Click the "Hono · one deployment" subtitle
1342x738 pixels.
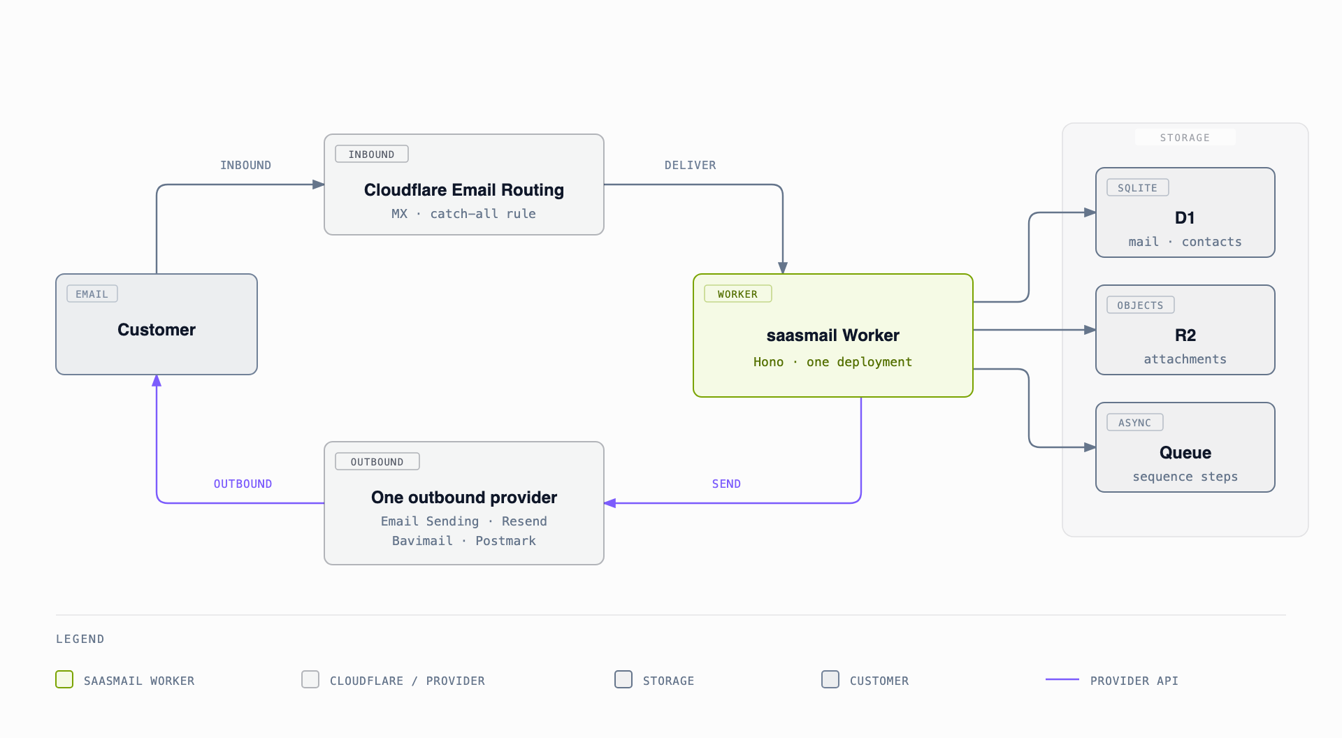[x=832, y=362]
